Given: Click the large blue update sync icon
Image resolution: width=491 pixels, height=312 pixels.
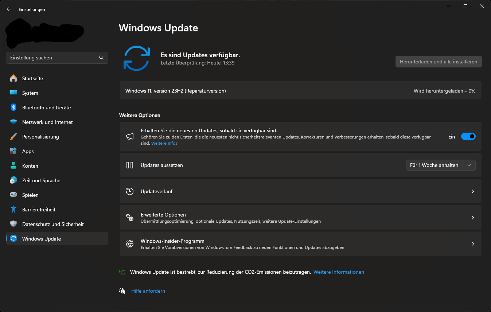Looking at the screenshot, I should click(137, 58).
